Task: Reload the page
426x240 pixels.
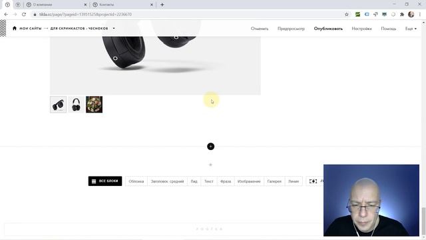Action: click(x=24, y=15)
